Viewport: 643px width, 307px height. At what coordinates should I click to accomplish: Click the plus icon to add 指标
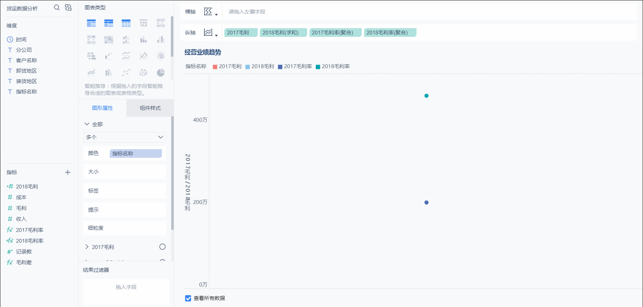[68, 172]
